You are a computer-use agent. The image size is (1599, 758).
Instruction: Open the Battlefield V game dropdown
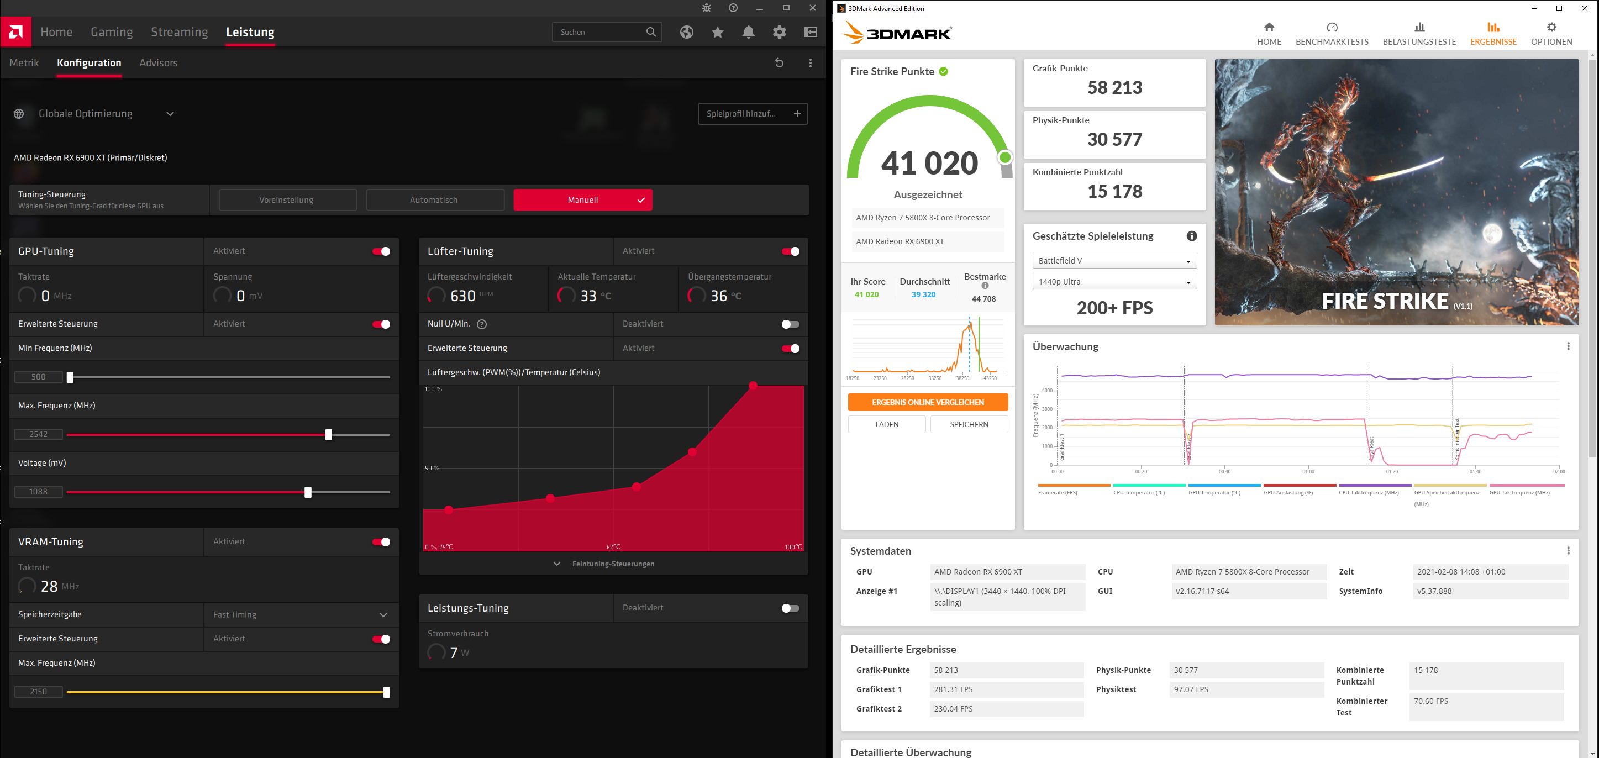click(x=1114, y=261)
